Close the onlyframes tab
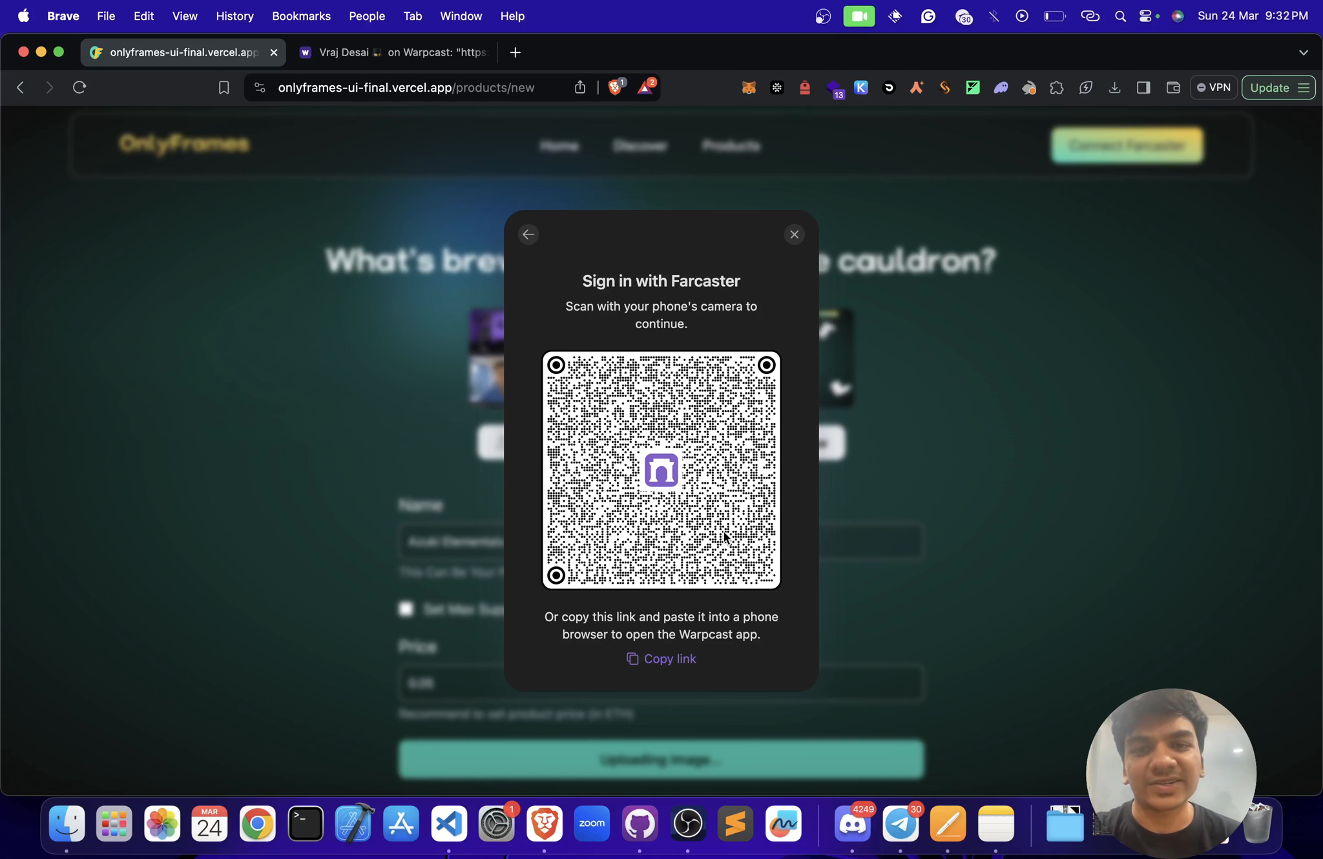This screenshot has height=859, width=1323. pyautogui.click(x=273, y=52)
